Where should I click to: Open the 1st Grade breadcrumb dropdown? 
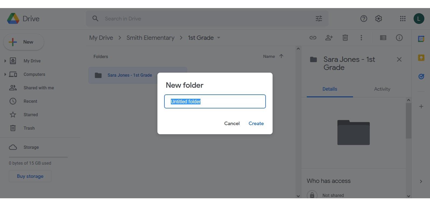point(218,38)
